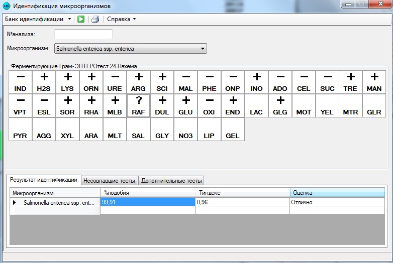Click the №анализа input field

coord(83,34)
